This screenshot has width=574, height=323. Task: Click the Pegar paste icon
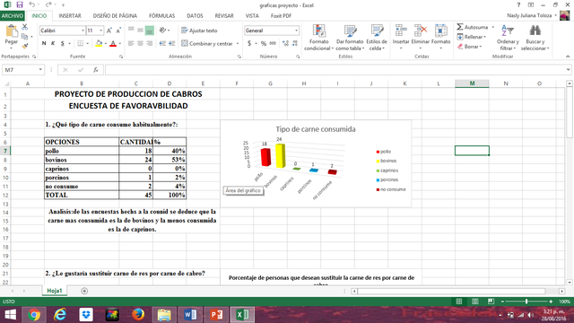(x=12, y=31)
